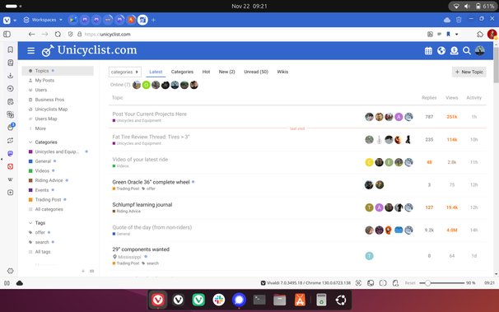Open 29" components wanted topic
499x312 pixels.
pyautogui.click(x=141, y=249)
